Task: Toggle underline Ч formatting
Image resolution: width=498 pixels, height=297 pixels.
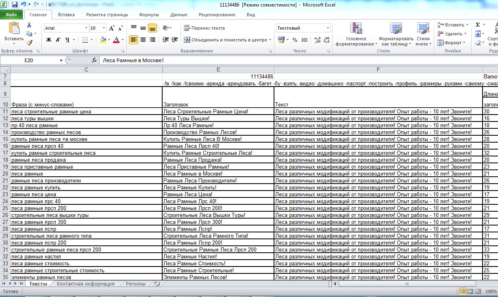Action: (x=67, y=40)
